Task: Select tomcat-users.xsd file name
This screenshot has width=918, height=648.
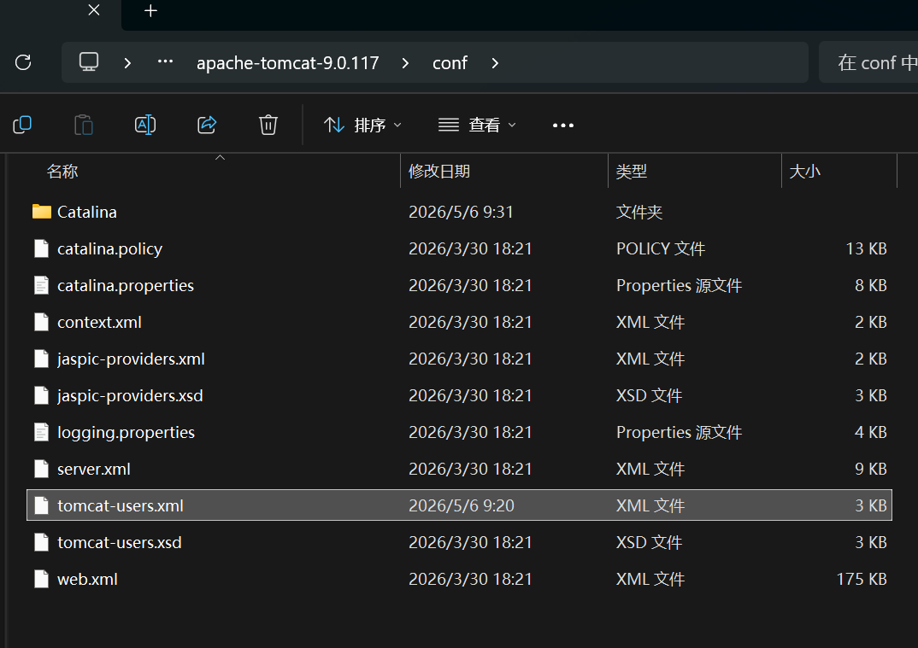Action: 120,542
